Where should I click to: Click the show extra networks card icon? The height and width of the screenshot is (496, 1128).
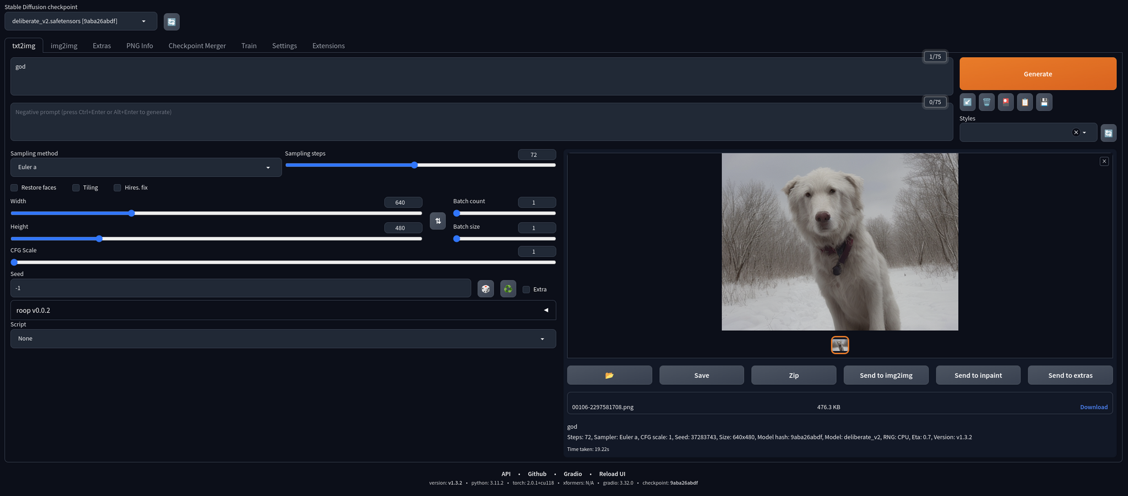point(1006,102)
